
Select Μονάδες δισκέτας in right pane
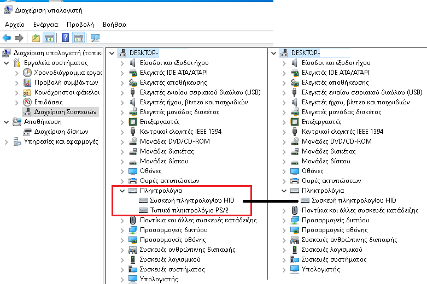tap(329, 151)
